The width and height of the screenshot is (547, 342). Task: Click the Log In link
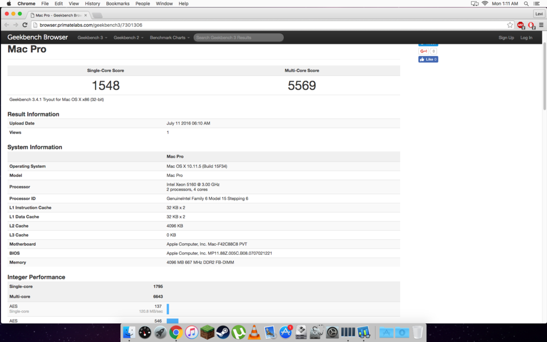click(x=526, y=37)
